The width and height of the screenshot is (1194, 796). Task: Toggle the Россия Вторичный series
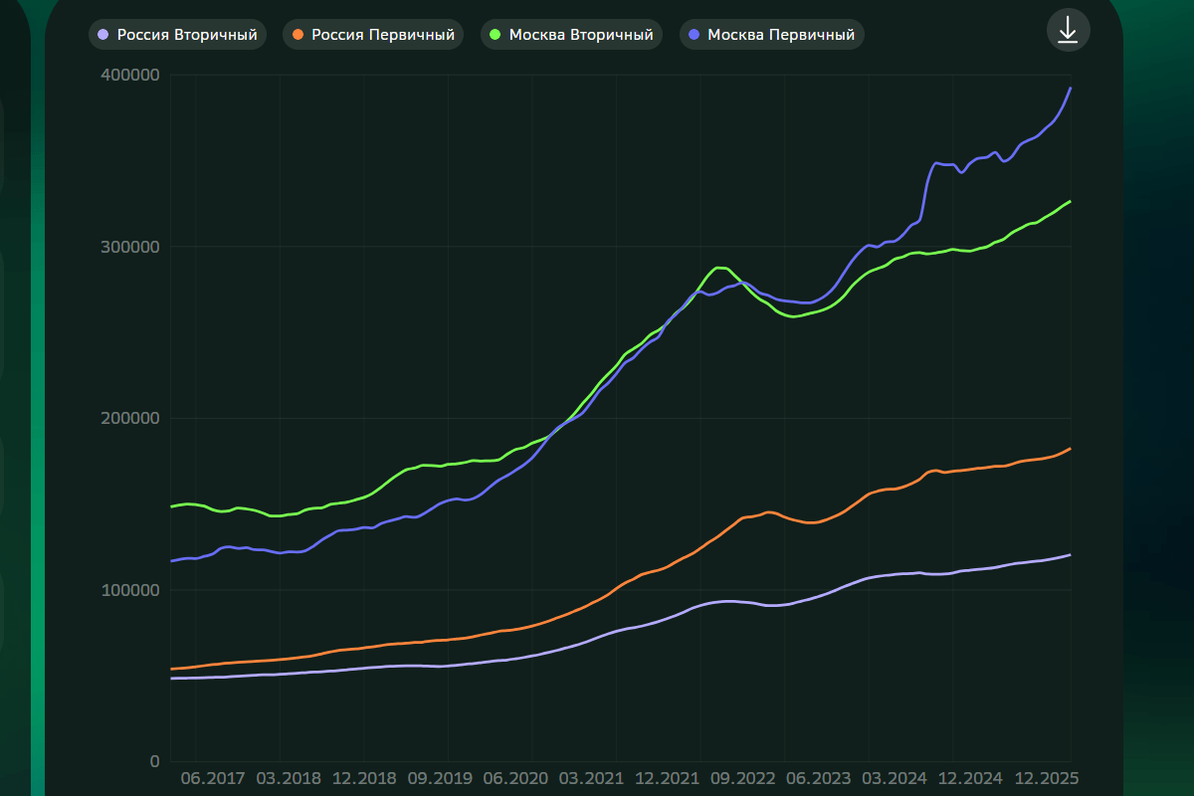point(177,35)
